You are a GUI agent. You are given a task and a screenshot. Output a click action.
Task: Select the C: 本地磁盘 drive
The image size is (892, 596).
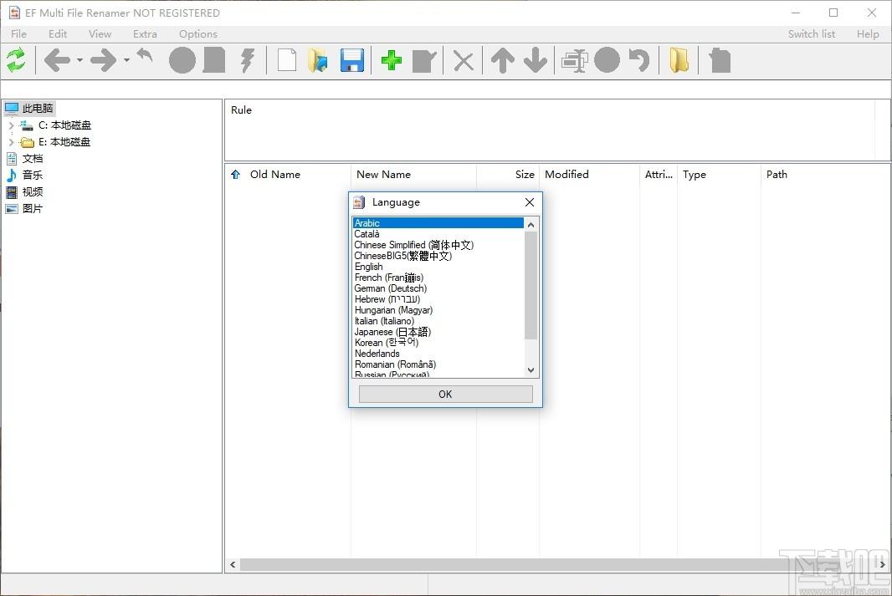(x=64, y=125)
